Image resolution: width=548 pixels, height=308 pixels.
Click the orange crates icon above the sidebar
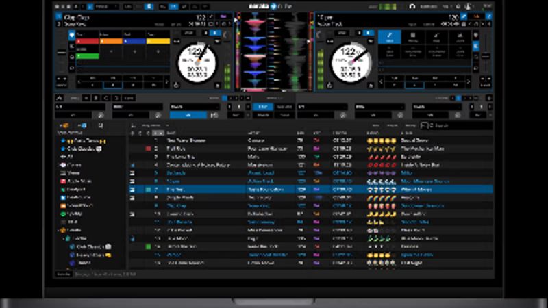64,125
